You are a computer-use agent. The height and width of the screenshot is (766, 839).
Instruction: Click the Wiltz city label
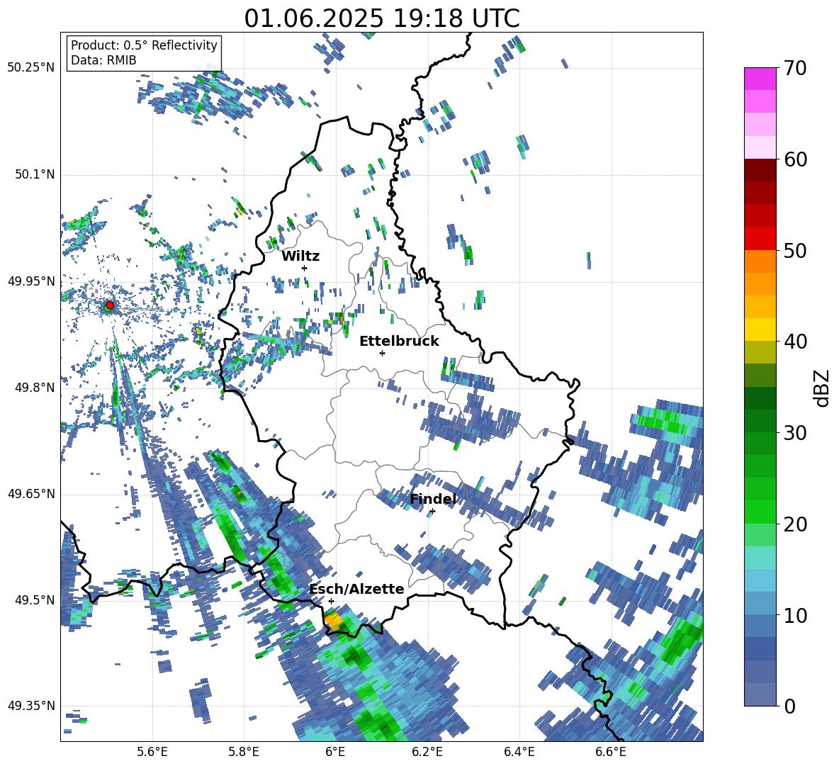[x=300, y=257]
